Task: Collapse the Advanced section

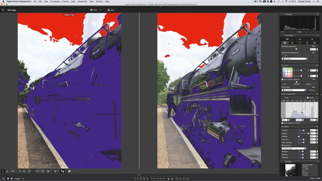Action: click(x=317, y=127)
